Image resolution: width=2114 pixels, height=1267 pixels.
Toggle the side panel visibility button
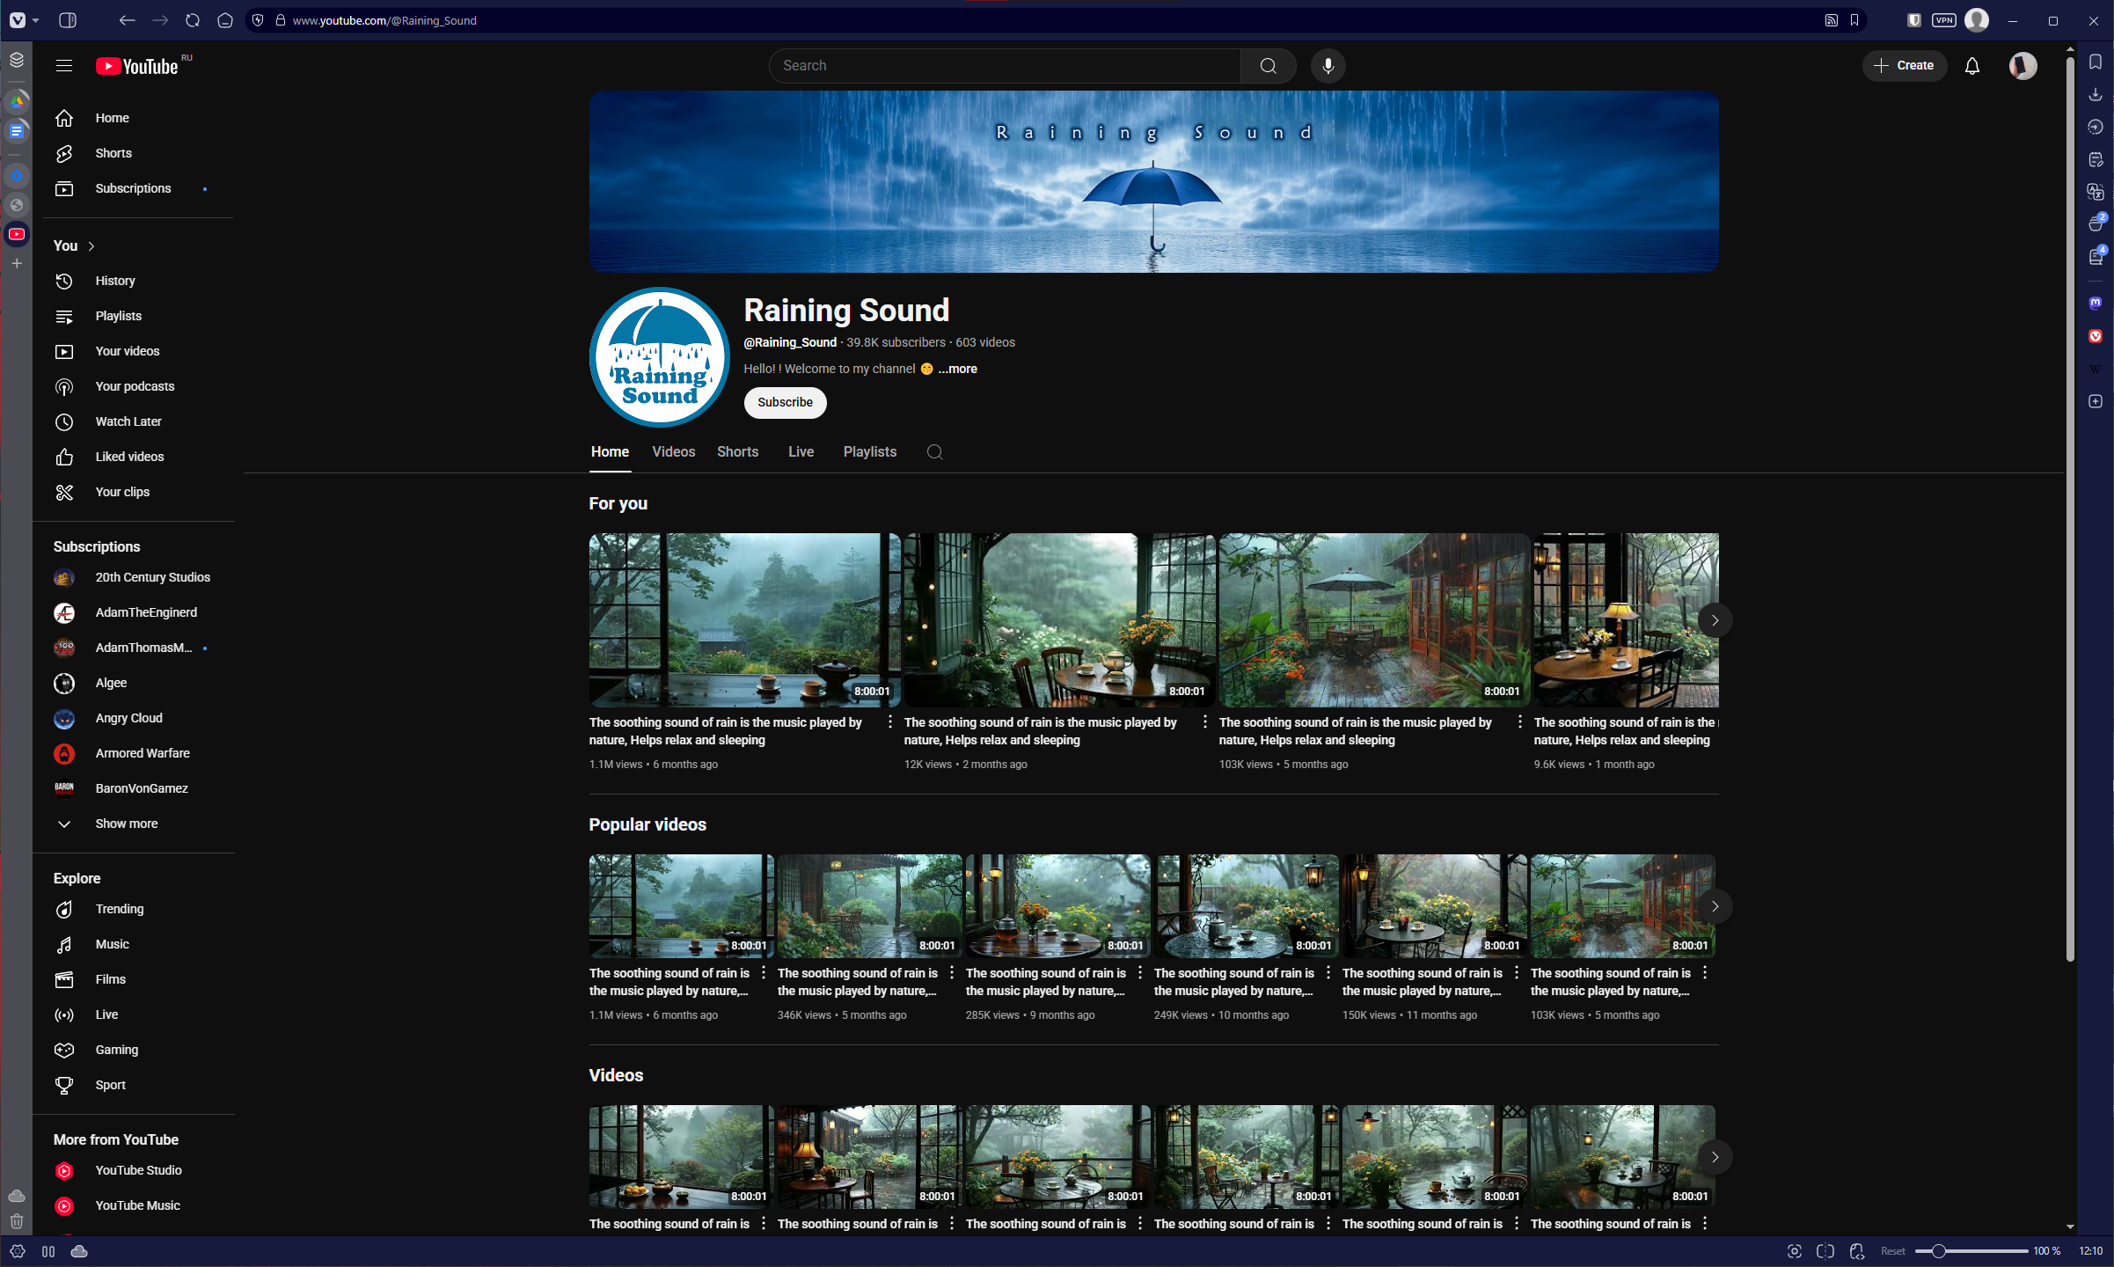(x=68, y=20)
